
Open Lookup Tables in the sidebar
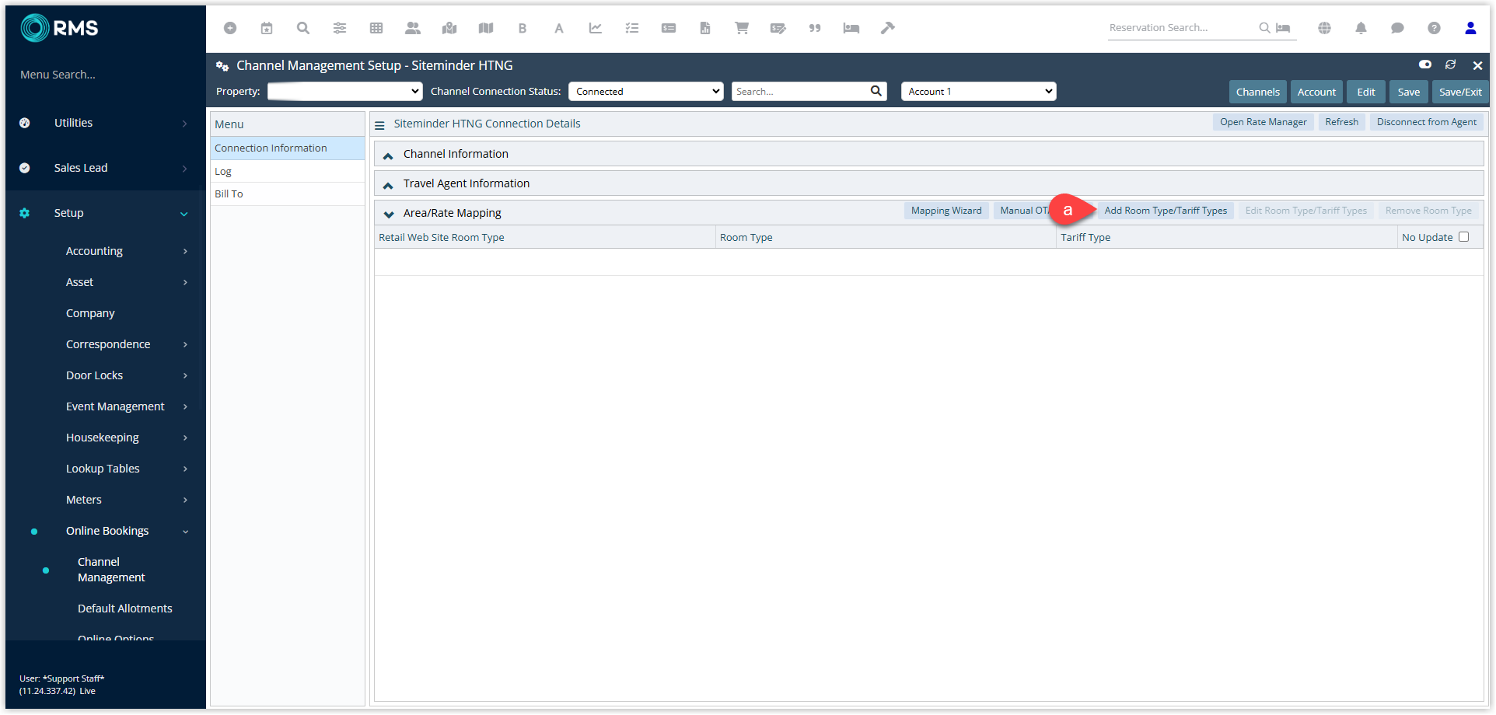point(103,469)
